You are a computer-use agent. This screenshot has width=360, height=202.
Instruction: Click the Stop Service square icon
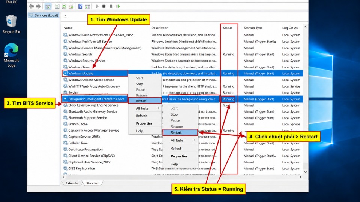click(104, 6)
